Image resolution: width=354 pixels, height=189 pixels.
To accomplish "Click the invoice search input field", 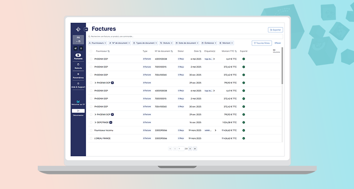I will [x=184, y=36].
